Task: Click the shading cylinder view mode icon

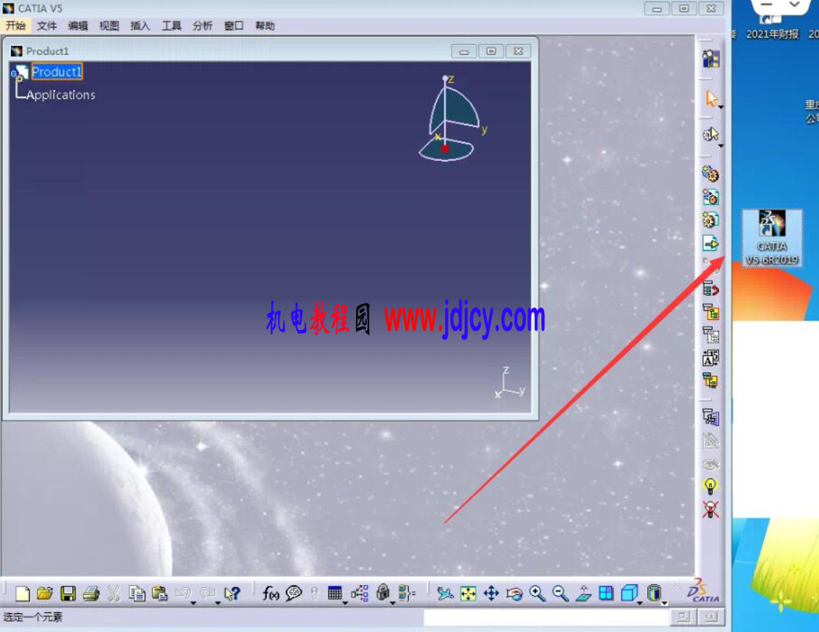Action: click(653, 594)
